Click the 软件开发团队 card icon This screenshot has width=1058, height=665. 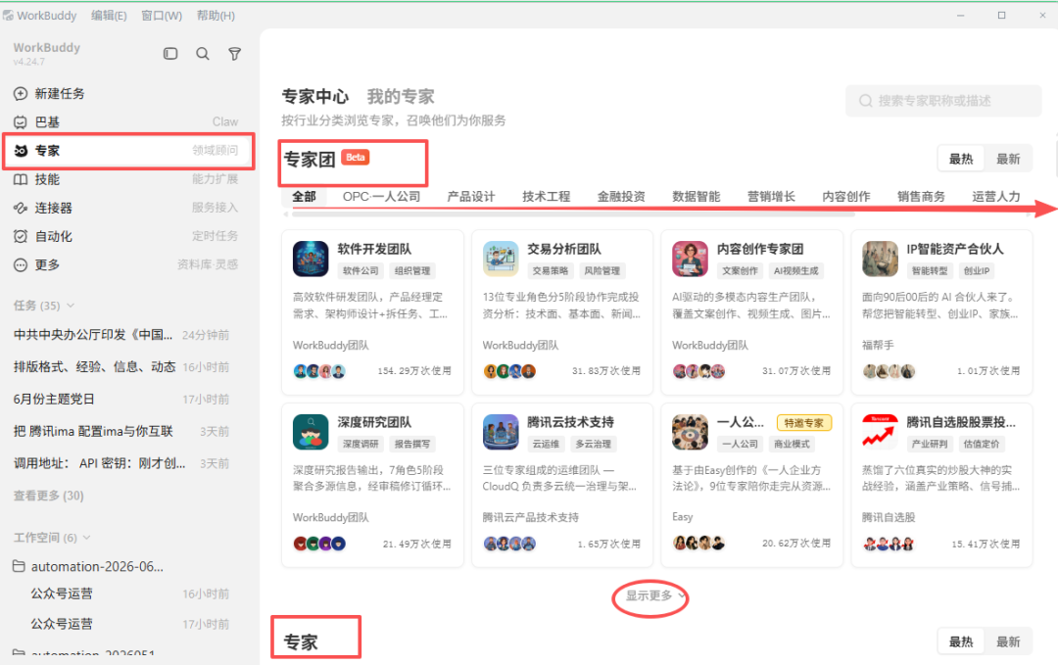pyautogui.click(x=311, y=259)
